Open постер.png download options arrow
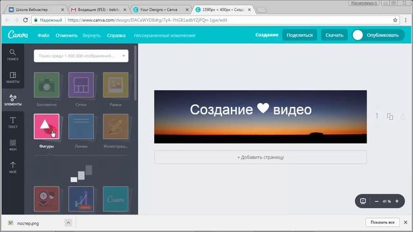 (x=68, y=223)
